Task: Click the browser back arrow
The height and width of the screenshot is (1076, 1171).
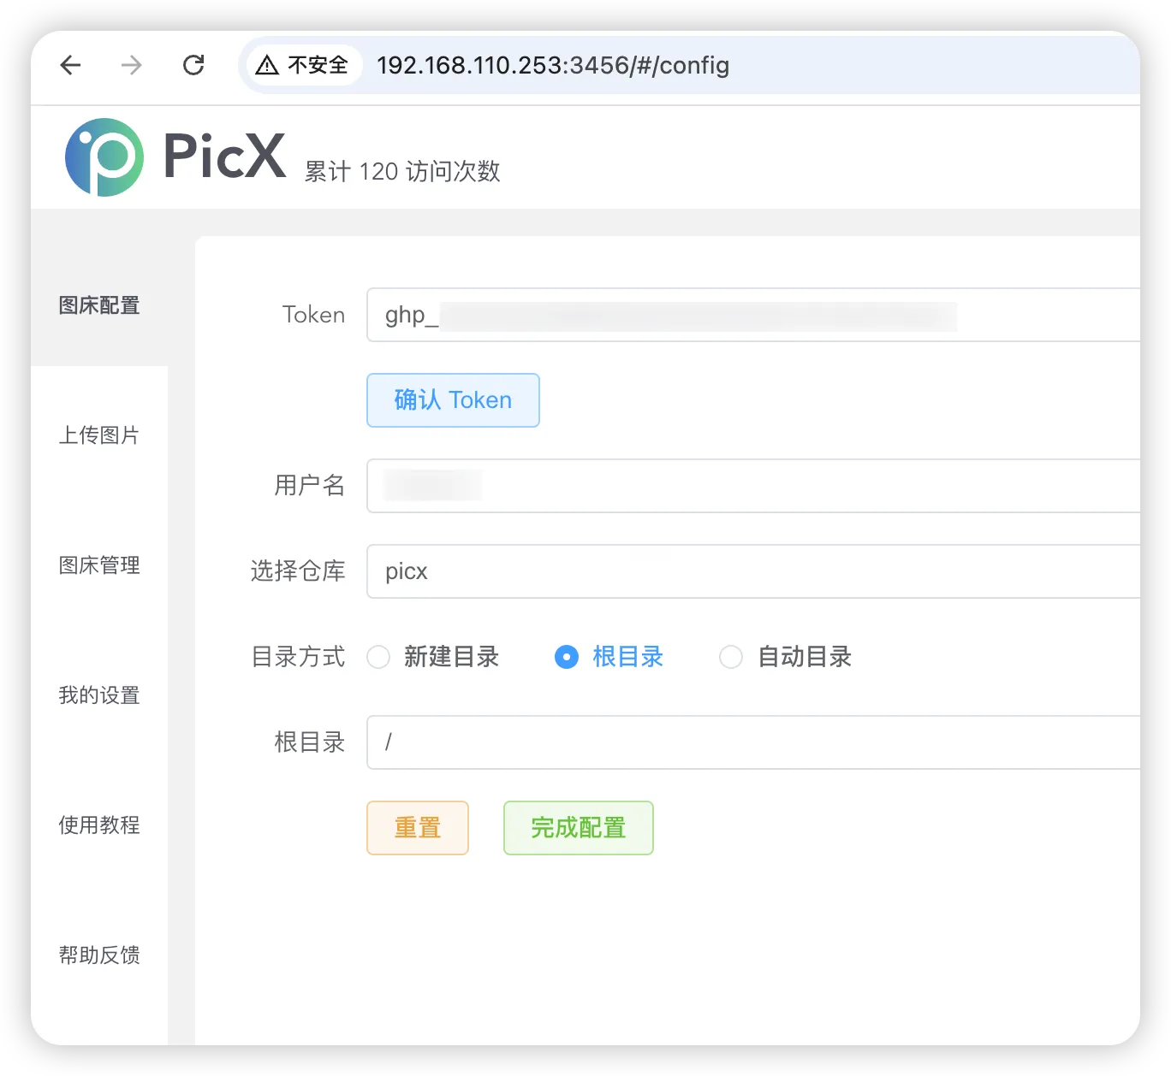Action: [70, 65]
